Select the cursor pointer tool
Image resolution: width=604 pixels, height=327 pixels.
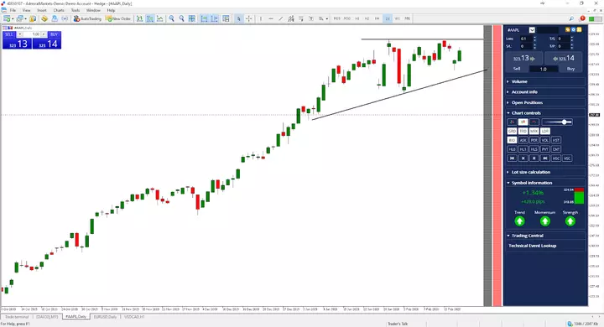[x=239, y=18]
